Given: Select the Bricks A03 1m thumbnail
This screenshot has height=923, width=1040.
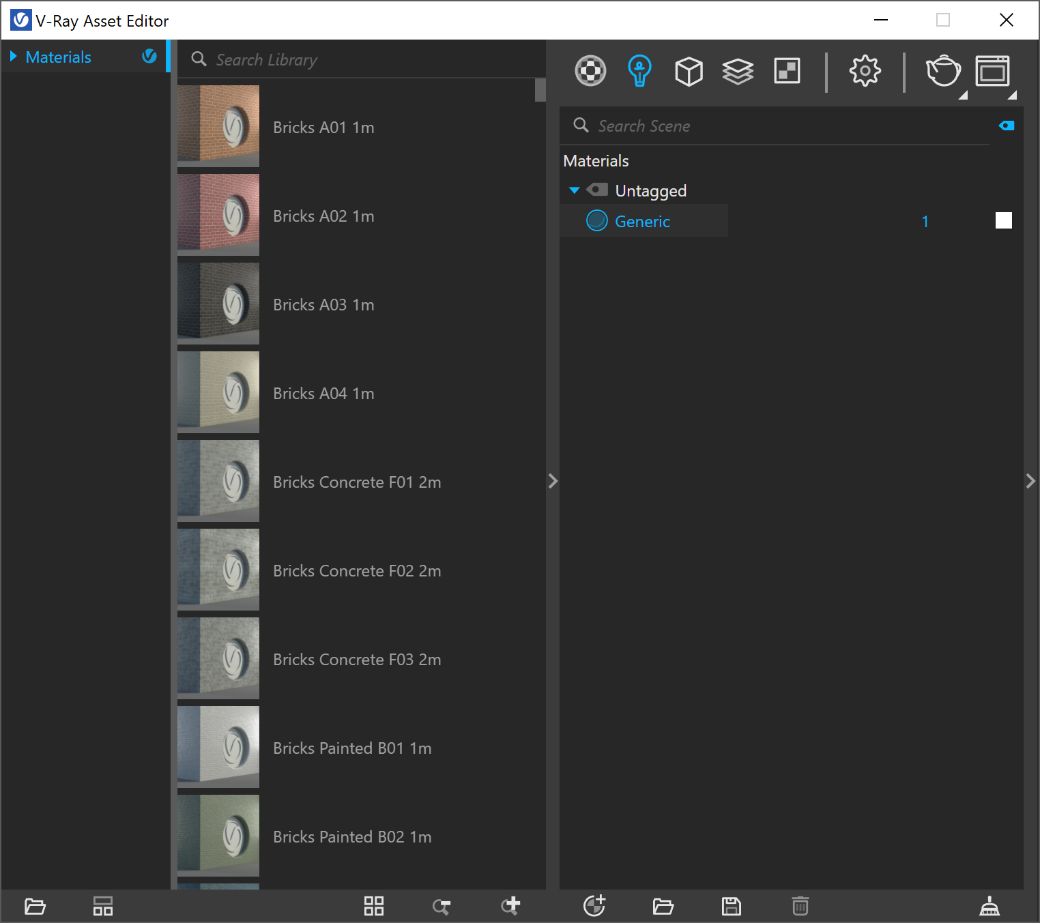Looking at the screenshot, I should 218,304.
